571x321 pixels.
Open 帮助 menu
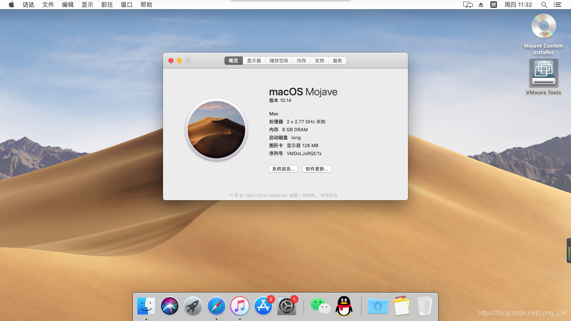[146, 5]
